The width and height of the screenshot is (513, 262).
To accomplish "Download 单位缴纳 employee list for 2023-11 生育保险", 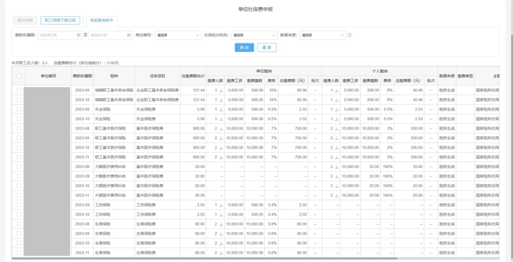I will [x=221, y=253].
